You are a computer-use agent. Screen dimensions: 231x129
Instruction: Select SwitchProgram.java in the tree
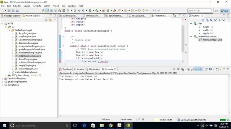28,69
